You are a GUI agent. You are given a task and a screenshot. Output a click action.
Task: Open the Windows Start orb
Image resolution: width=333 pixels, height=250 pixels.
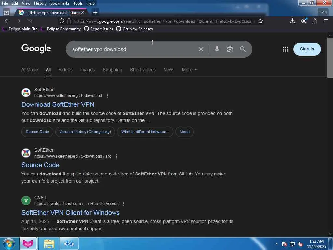point(9,243)
